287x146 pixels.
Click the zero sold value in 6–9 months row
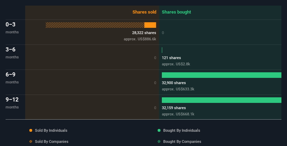155,83
